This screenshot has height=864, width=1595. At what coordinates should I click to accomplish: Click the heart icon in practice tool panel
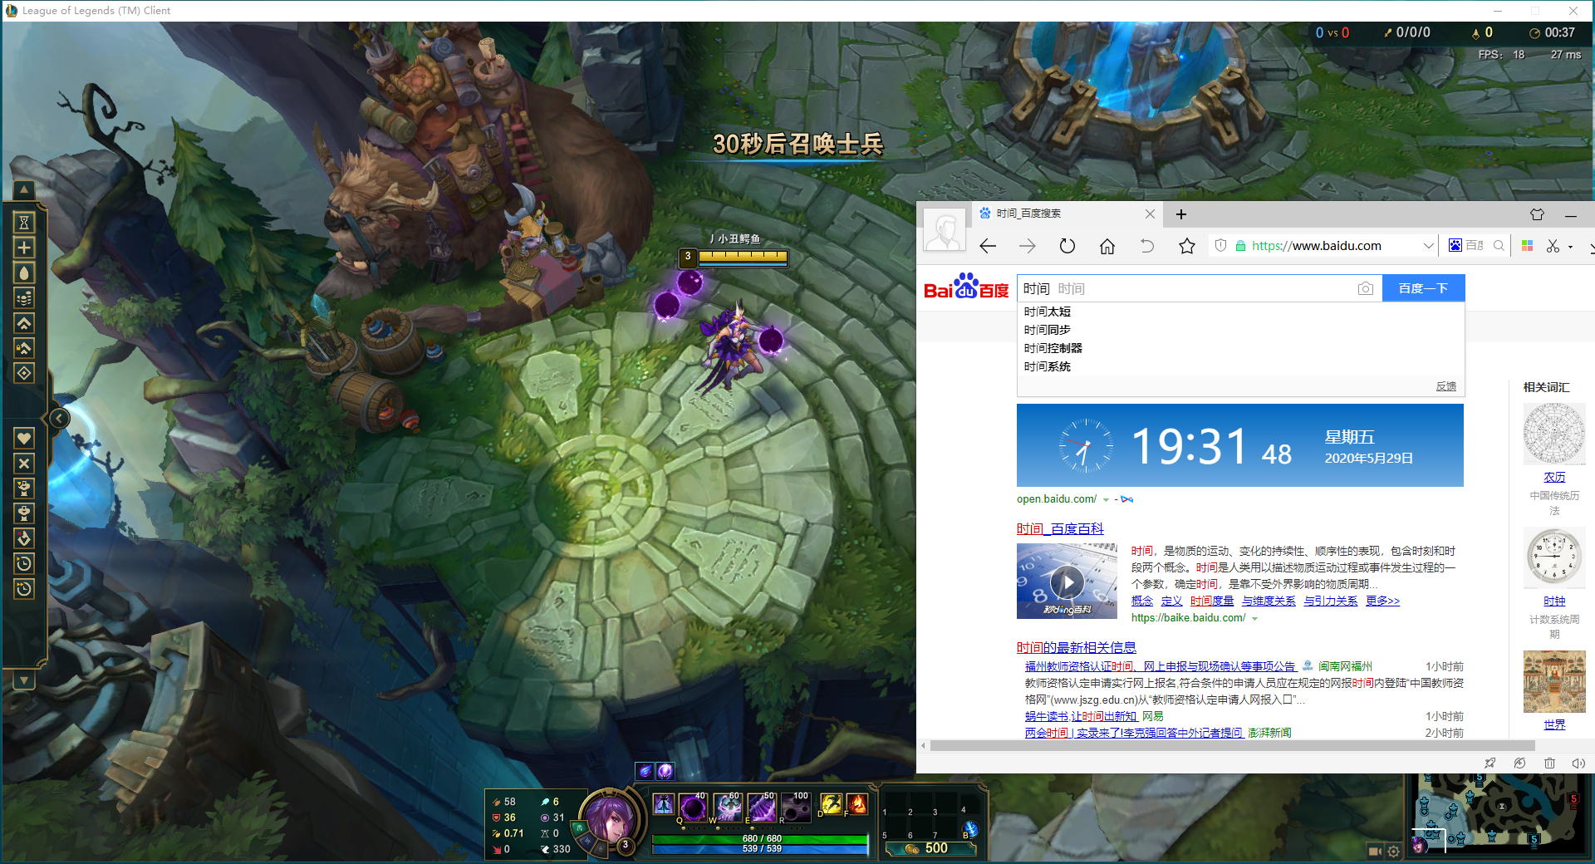(x=24, y=438)
